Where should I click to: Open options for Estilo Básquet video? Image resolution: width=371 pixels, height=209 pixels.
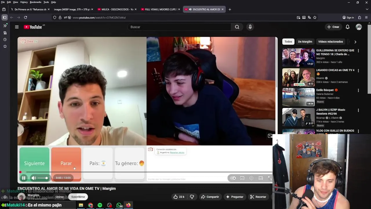[358, 90]
